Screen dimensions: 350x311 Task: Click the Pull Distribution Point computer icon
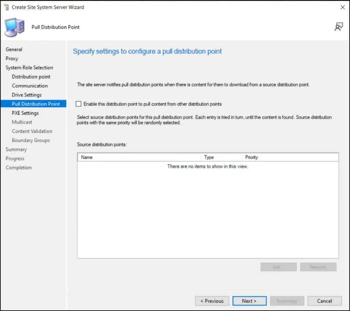point(14,27)
